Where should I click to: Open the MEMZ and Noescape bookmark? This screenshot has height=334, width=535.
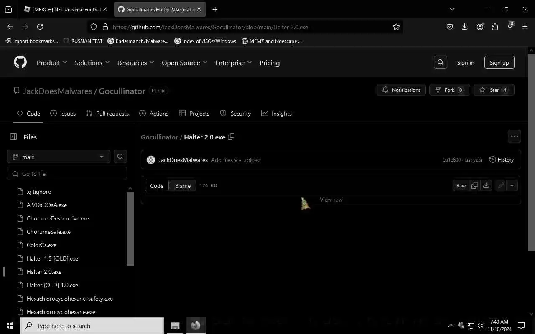coord(272,41)
